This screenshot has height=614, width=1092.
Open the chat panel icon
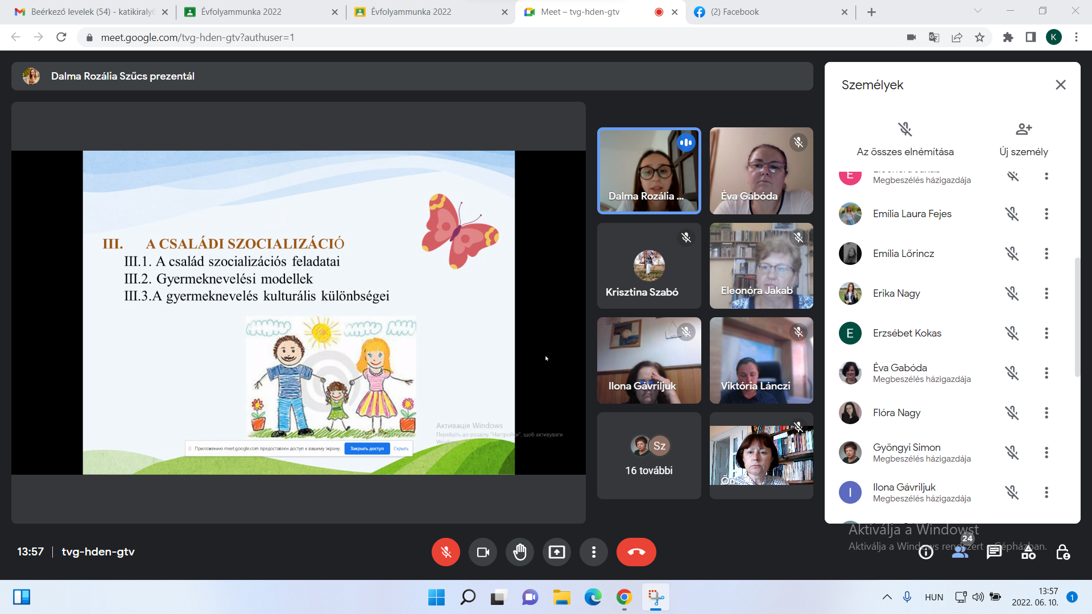click(x=994, y=552)
